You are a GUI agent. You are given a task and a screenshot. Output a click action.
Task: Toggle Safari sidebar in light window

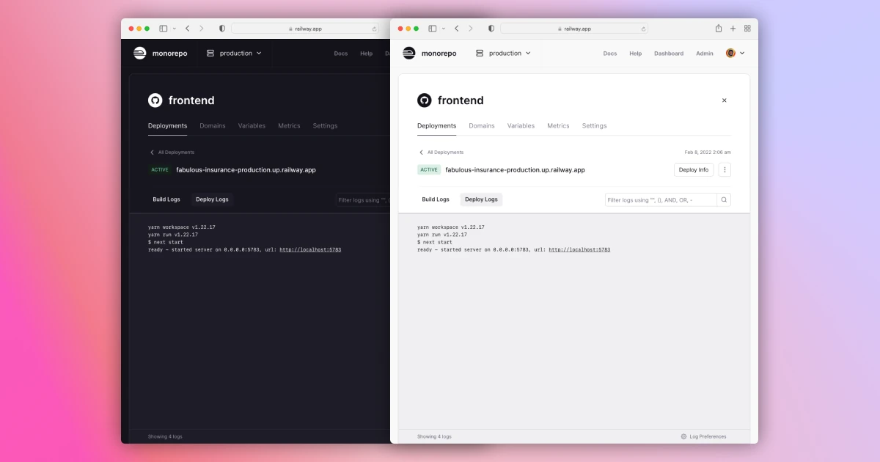click(x=433, y=29)
